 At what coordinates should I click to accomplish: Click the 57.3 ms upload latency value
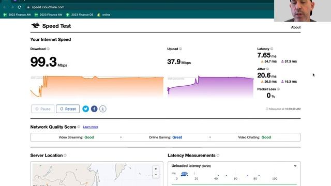(x=289, y=61)
